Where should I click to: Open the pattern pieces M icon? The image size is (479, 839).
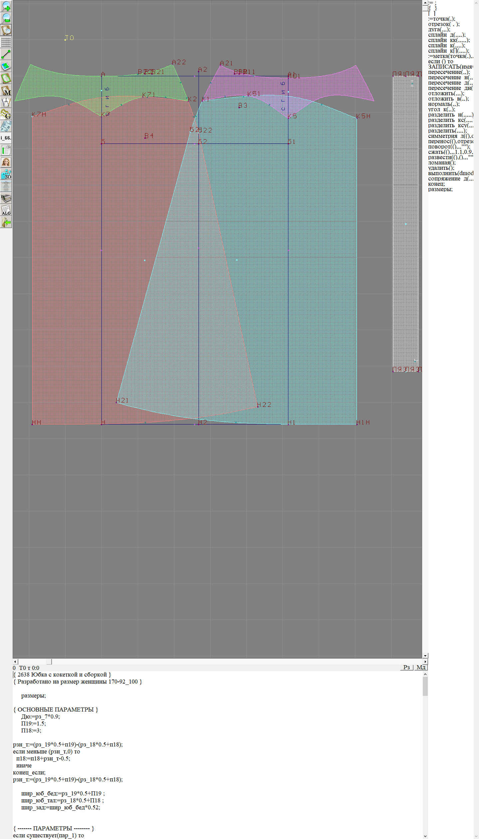[6, 91]
